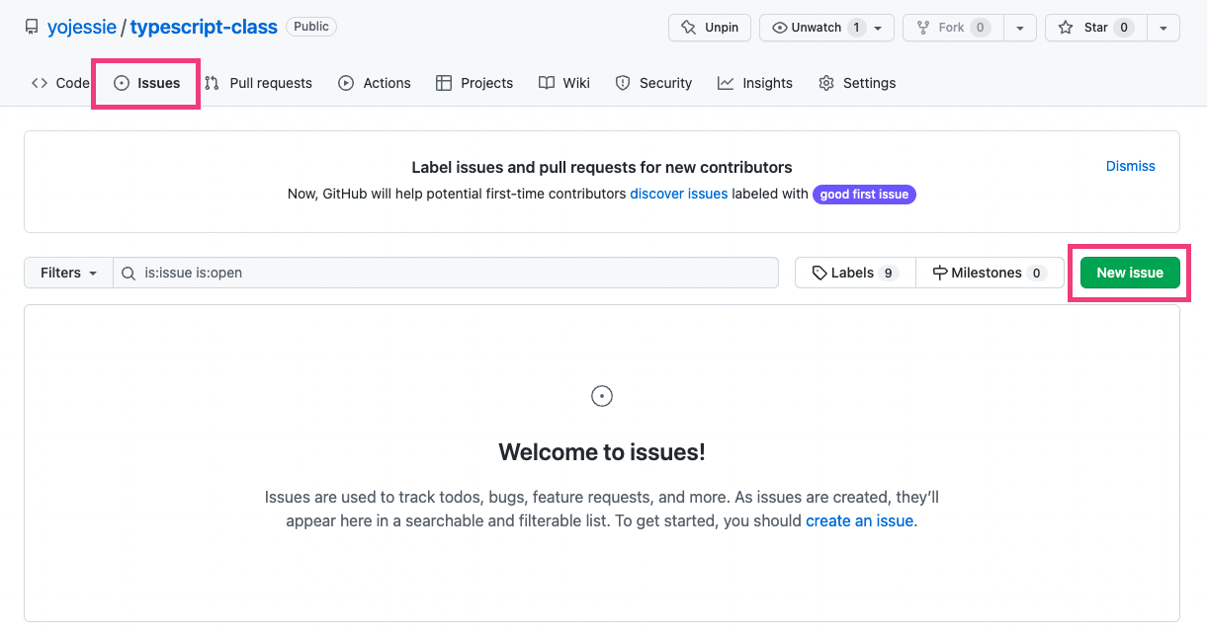Click the play icon beside Actions
Screen dimensions: 1207x634
point(346,83)
